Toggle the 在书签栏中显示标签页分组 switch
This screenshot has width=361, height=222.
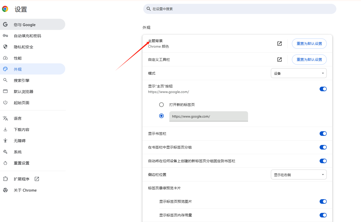(323, 147)
